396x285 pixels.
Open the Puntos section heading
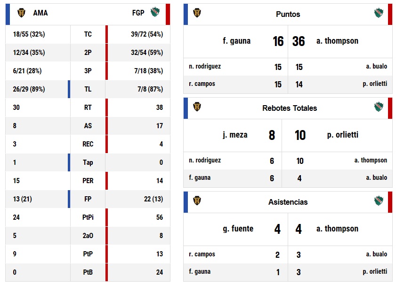(x=288, y=14)
